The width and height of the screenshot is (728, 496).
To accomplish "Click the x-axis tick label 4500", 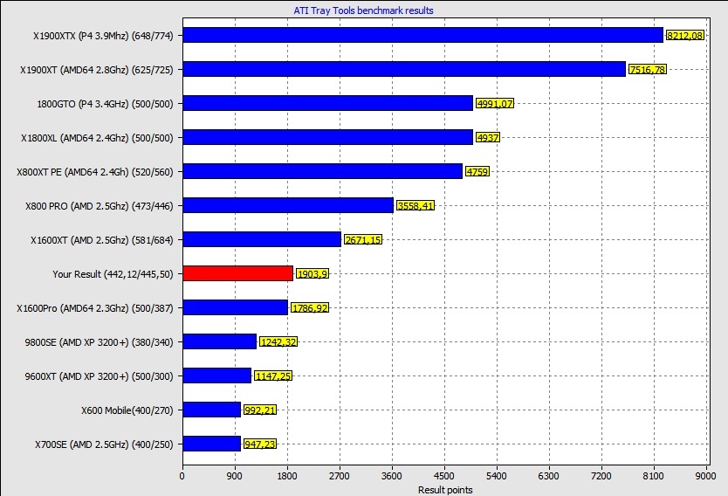I will pyautogui.click(x=443, y=476).
